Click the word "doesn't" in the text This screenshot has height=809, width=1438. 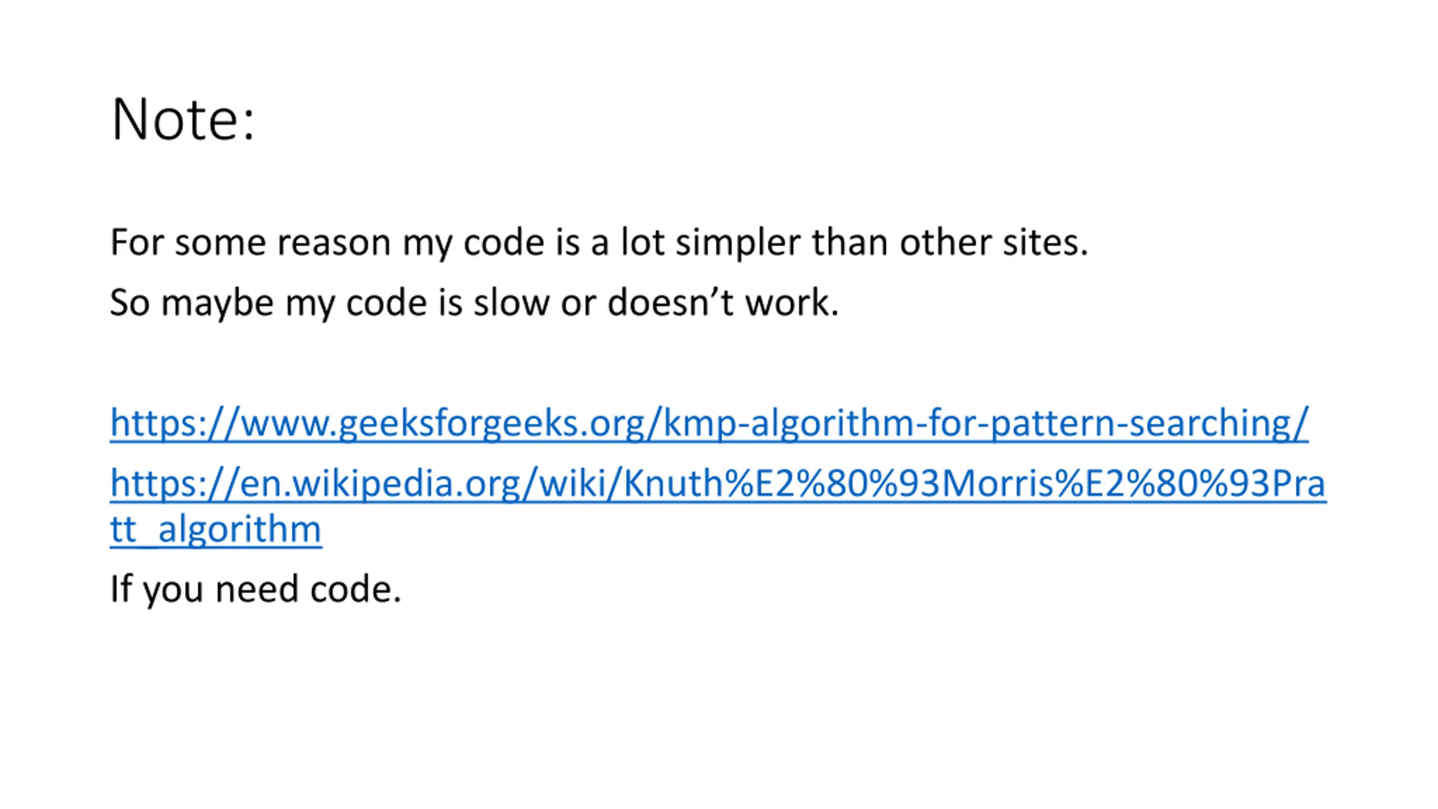pos(670,303)
